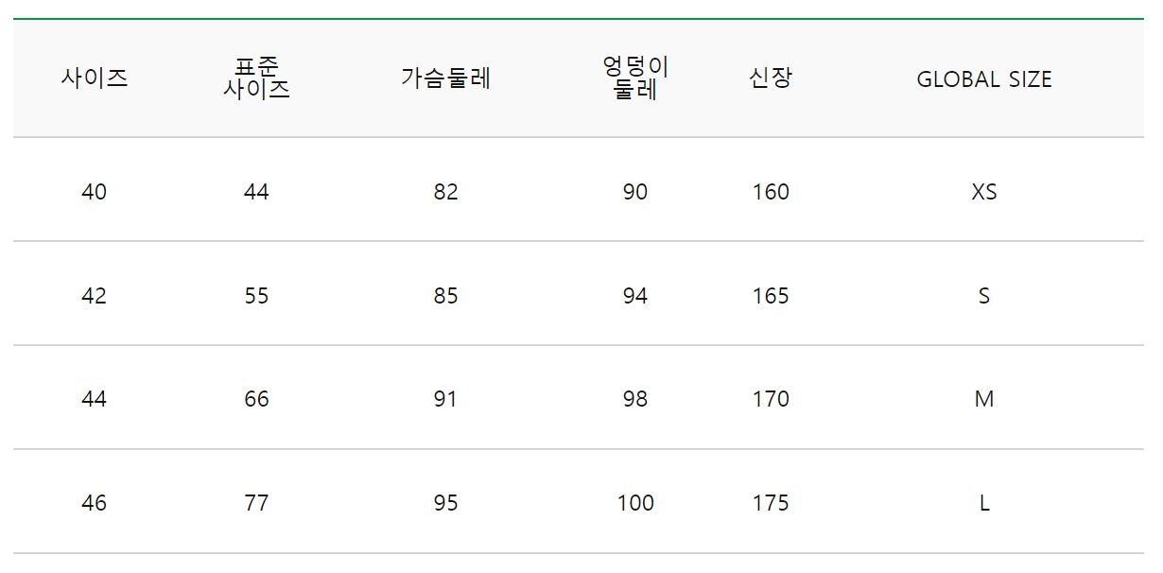Image resolution: width=1163 pixels, height=573 pixels.
Task: Select height value 160
Action: coord(771,192)
